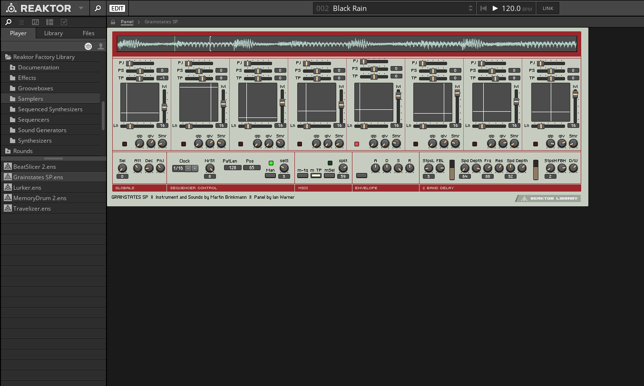Switch to the Player tab
The width and height of the screenshot is (644, 386).
(18, 33)
